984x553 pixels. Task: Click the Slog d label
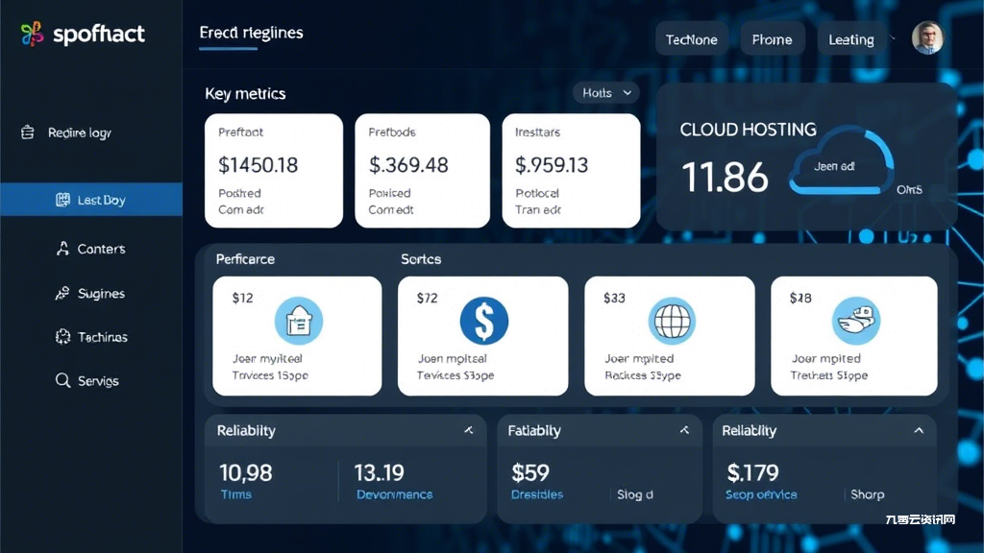click(635, 494)
